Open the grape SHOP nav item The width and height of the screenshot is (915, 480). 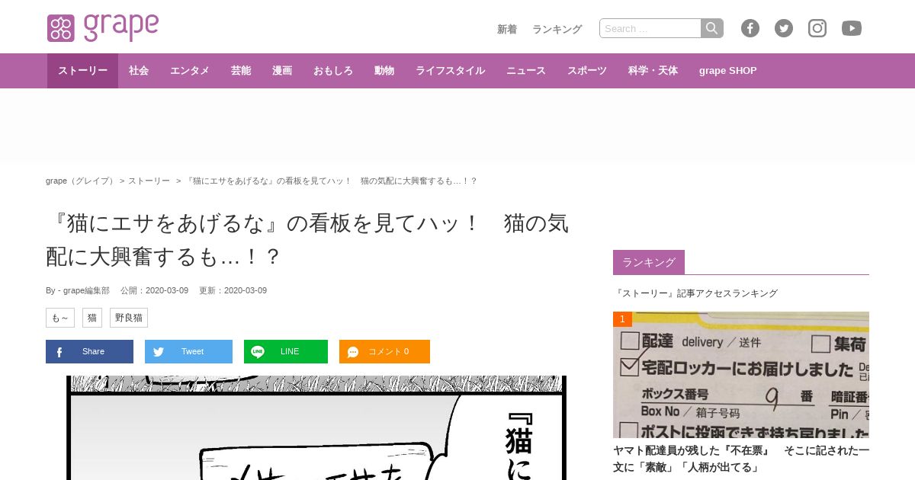pos(728,71)
